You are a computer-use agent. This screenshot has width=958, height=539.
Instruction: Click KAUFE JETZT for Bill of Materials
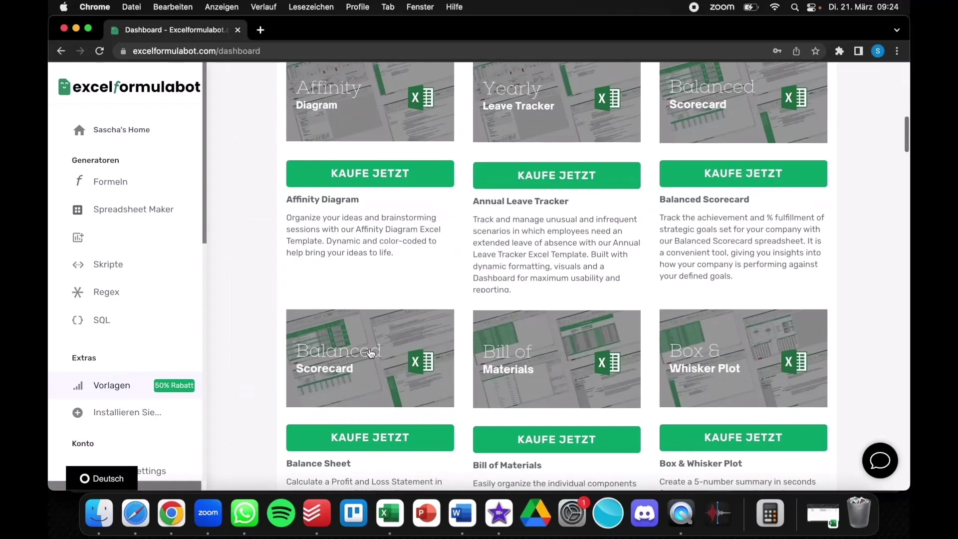point(556,440)
